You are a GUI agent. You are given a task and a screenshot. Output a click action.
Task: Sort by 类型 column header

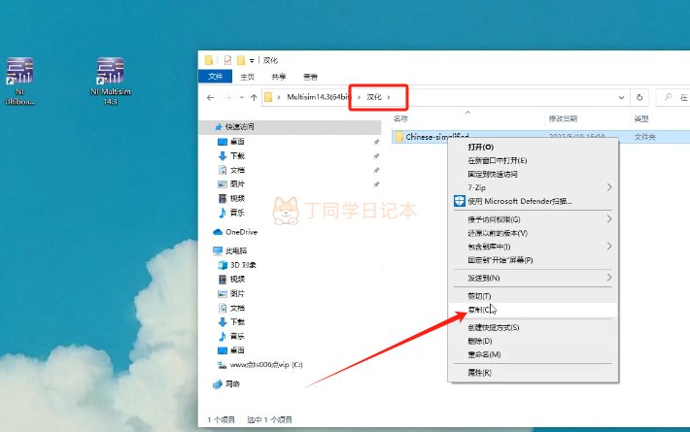pos(641,118)
